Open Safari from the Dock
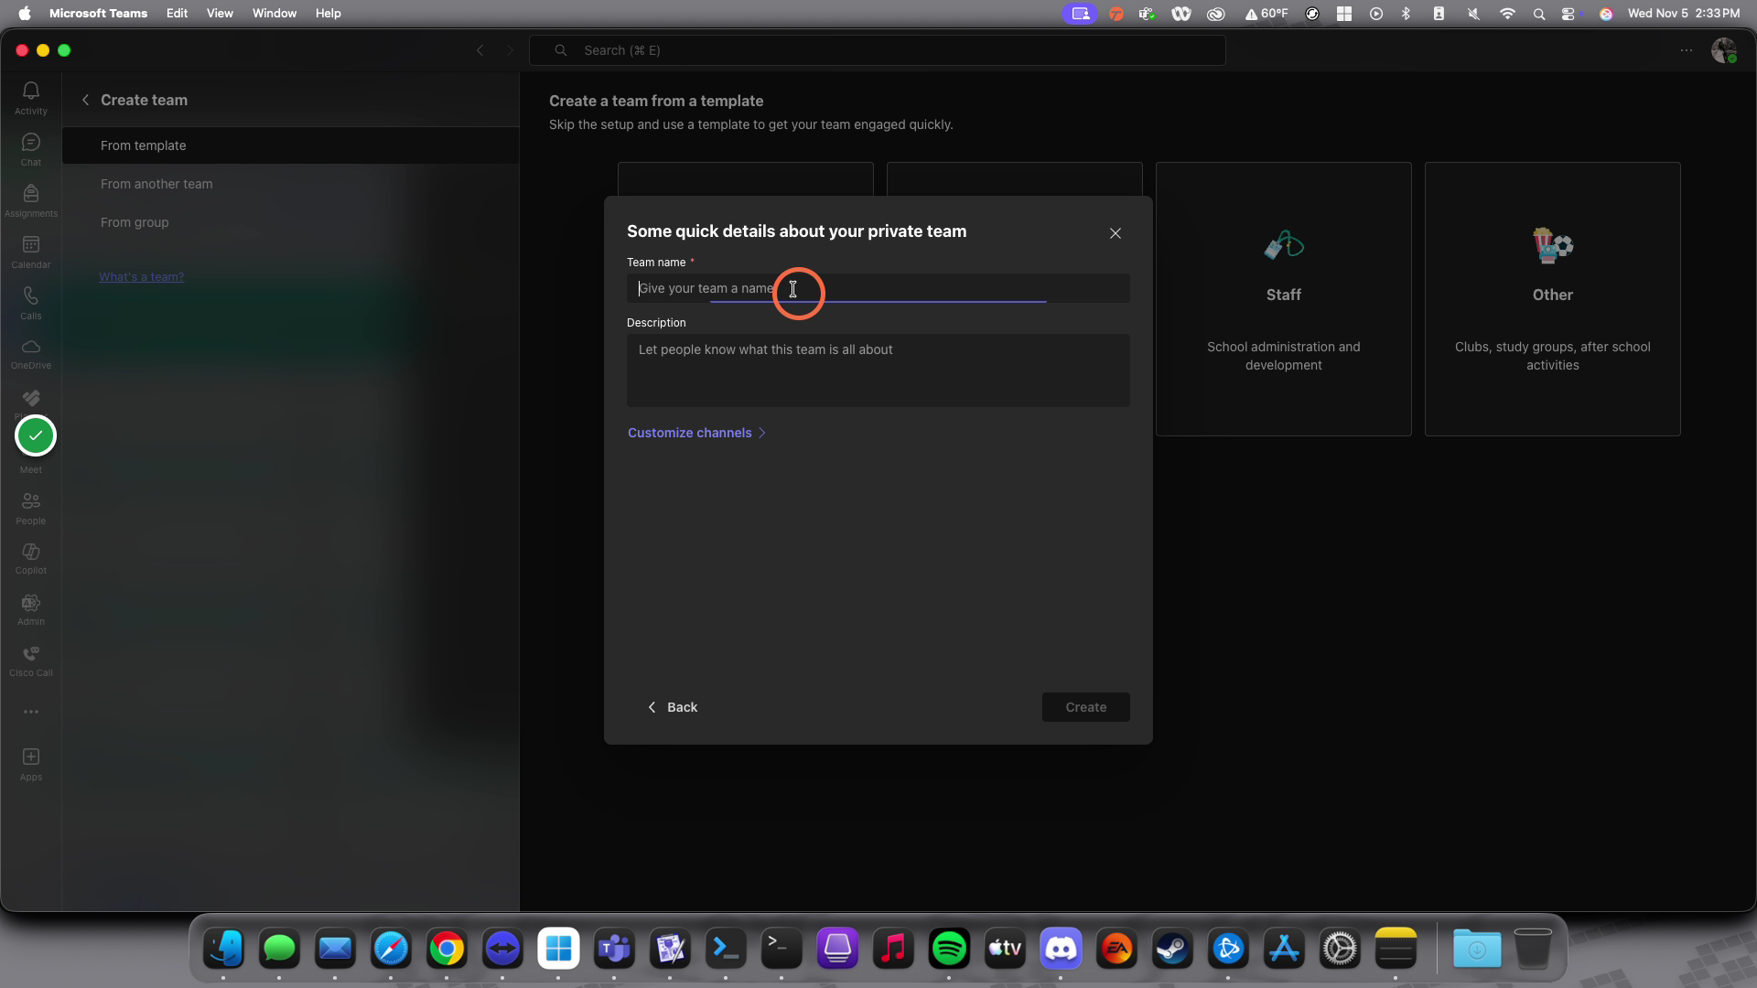The height and width of the screenshot is (988, 1757). tap(391, 949)
